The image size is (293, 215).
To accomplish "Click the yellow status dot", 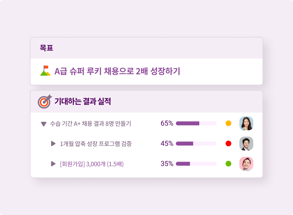I will (x=228, y=123).
